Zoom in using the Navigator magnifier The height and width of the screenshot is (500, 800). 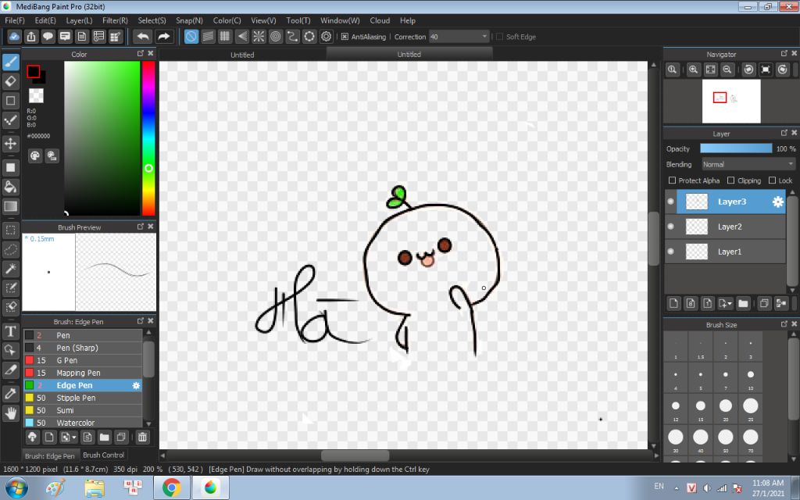click(693, 70)
